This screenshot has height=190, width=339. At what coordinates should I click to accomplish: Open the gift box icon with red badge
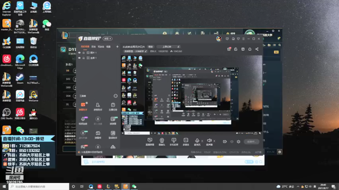[x=229, y=49]
